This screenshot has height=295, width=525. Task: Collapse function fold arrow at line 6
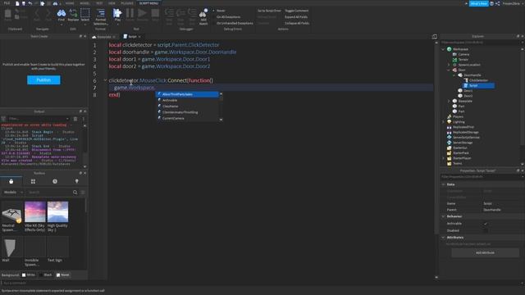pos(105,80)
